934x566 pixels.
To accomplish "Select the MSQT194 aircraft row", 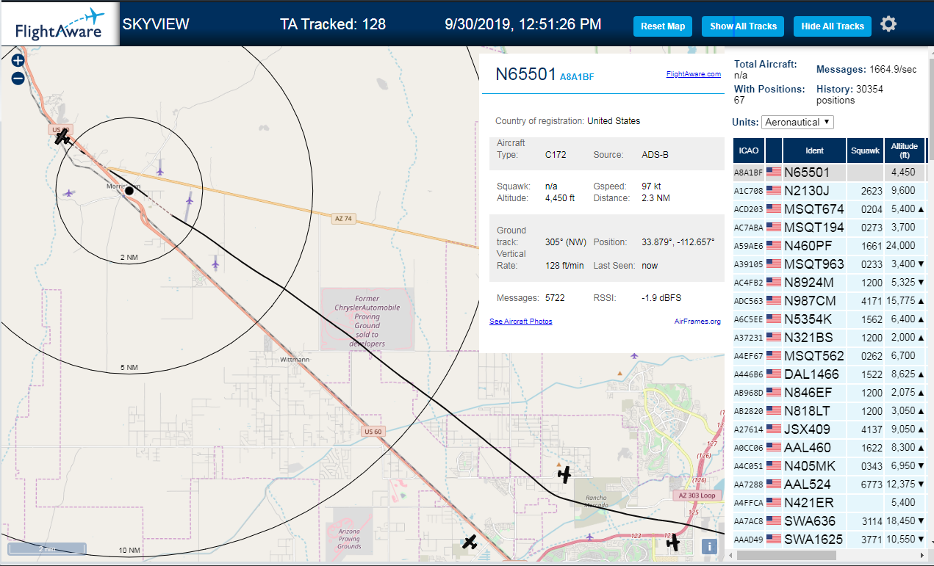I will click(x=830, y=228).
